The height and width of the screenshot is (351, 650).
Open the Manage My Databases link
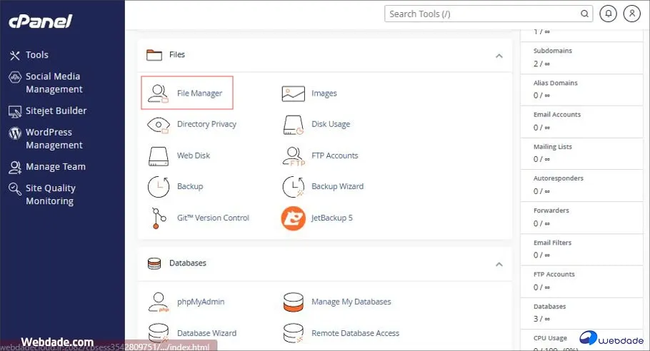(x=351, y=302)
